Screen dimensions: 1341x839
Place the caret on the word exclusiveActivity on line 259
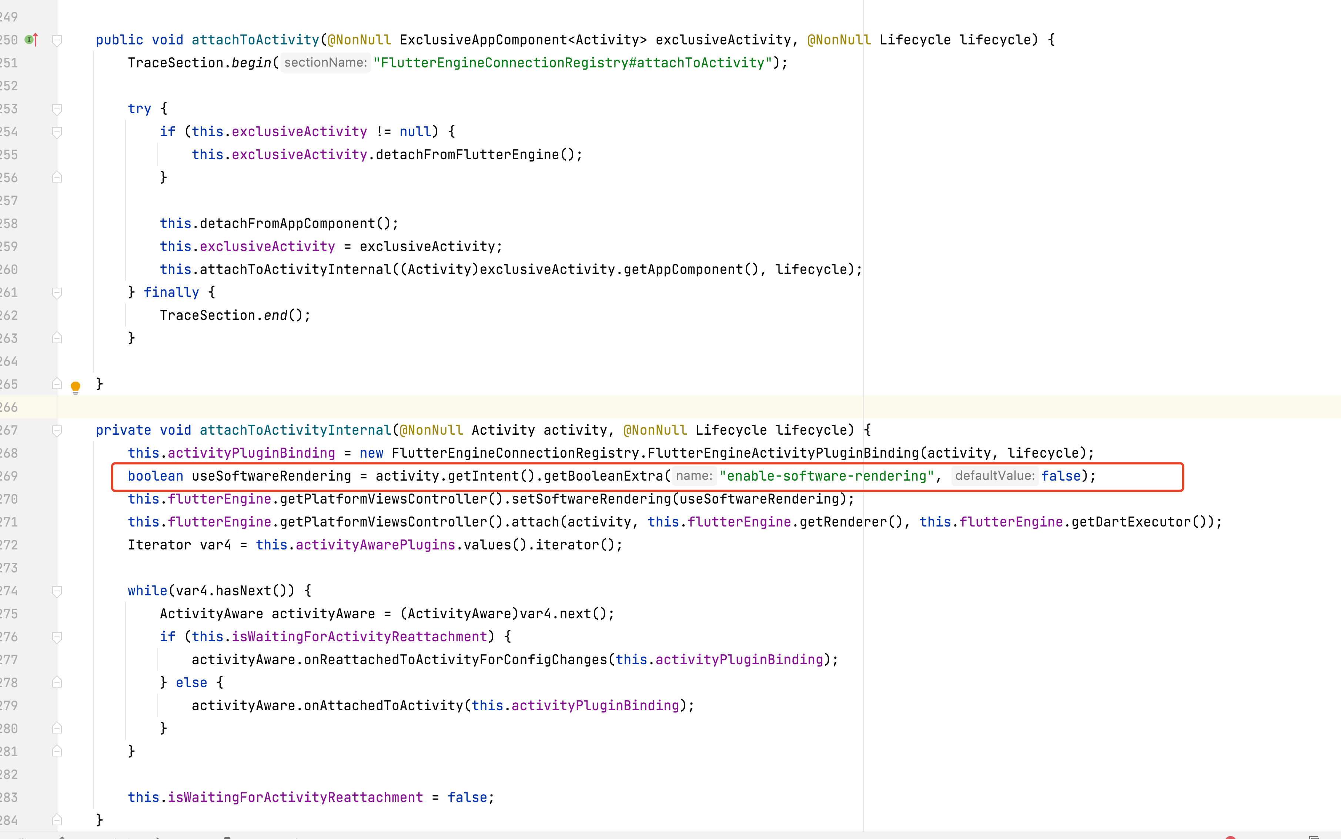267,246
